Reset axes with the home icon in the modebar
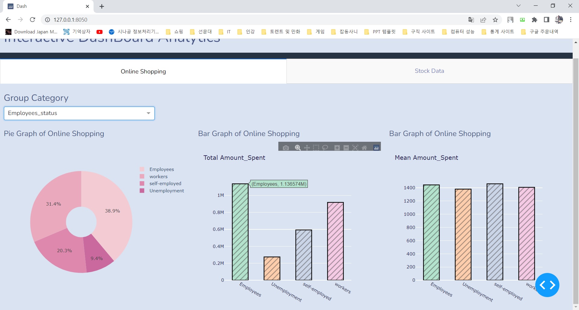Viewport: 579px width, 310px height. click(364, 147)
